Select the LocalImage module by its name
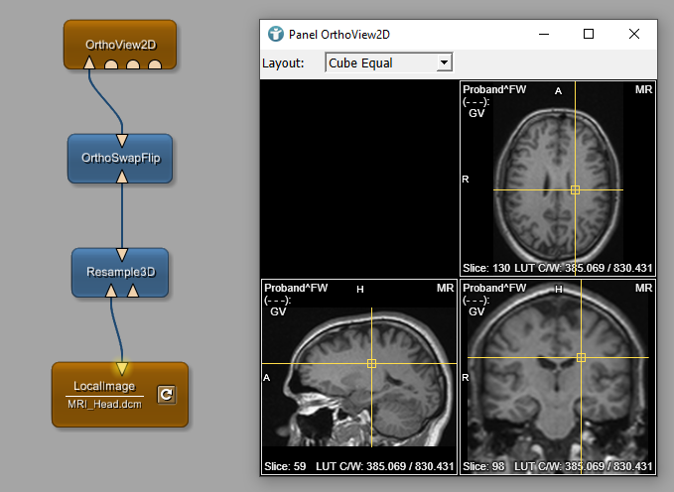Screen dimensions: 674x492 point(104,386)
